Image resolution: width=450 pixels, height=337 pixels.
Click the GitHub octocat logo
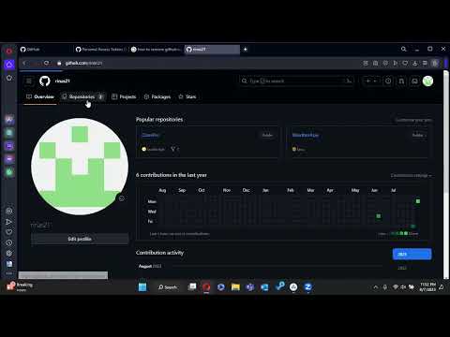coord(45,81)
